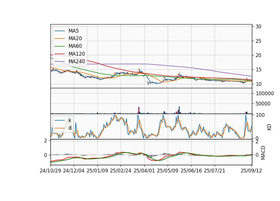Click the 24/12/04 date axis label

click(74, 171)
